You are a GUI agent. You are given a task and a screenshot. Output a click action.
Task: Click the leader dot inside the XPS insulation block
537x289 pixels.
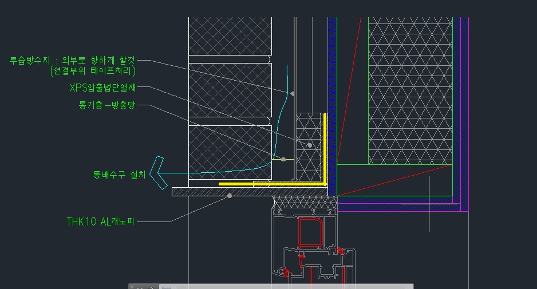point(310,145)
